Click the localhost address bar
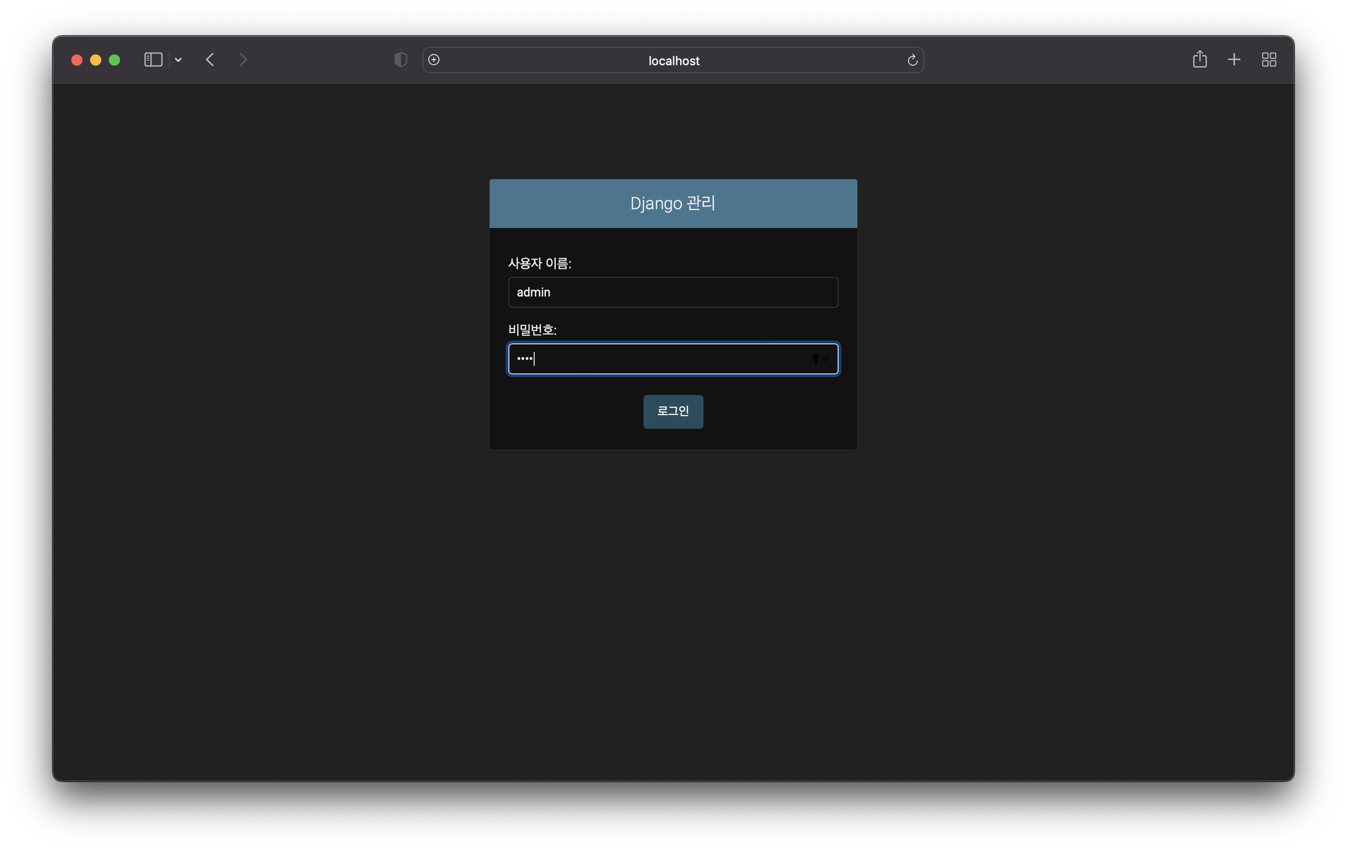 [673, 61]
